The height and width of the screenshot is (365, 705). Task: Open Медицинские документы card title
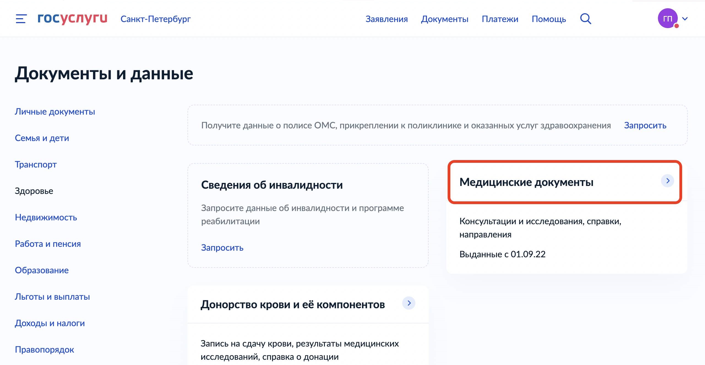[x=526, y=182]
